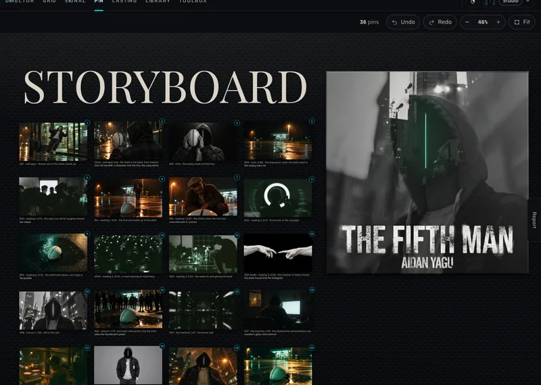
Task: Select thumbnail of crouching man in cap
Action: tap(203, 197)
